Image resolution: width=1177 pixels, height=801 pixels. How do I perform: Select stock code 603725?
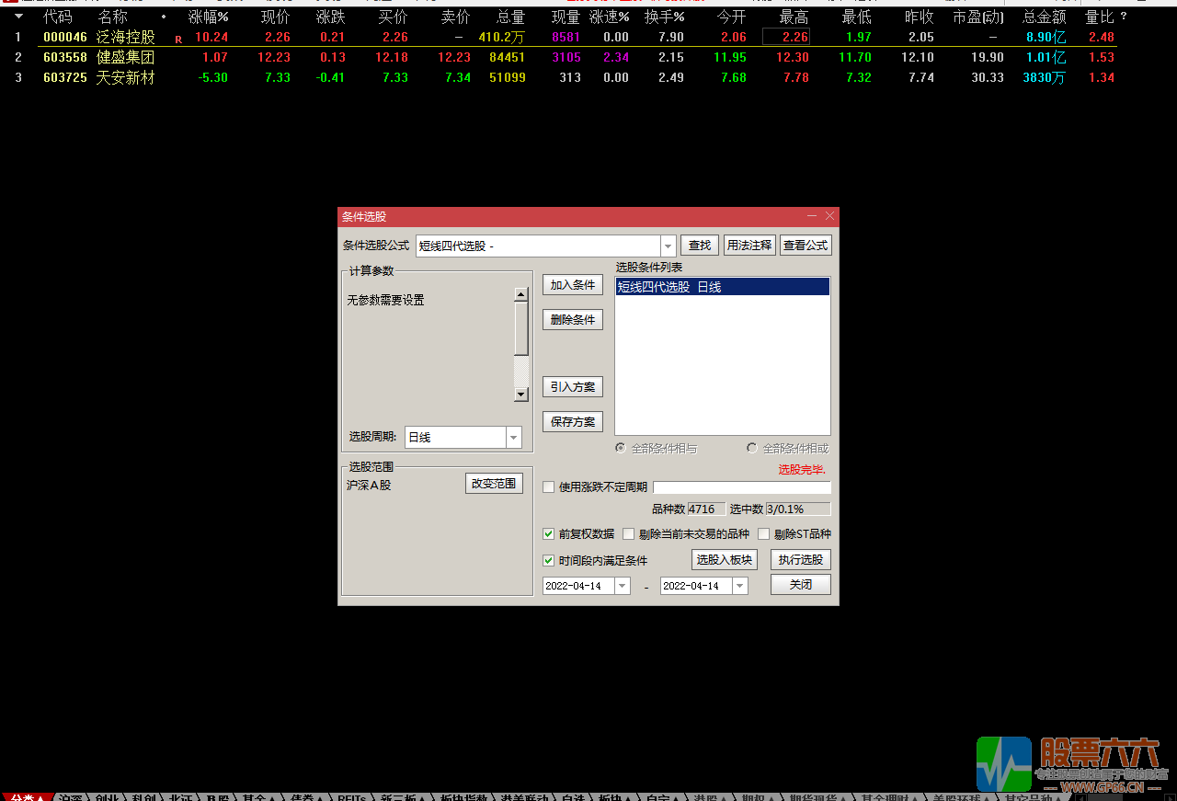coord(65,77)
